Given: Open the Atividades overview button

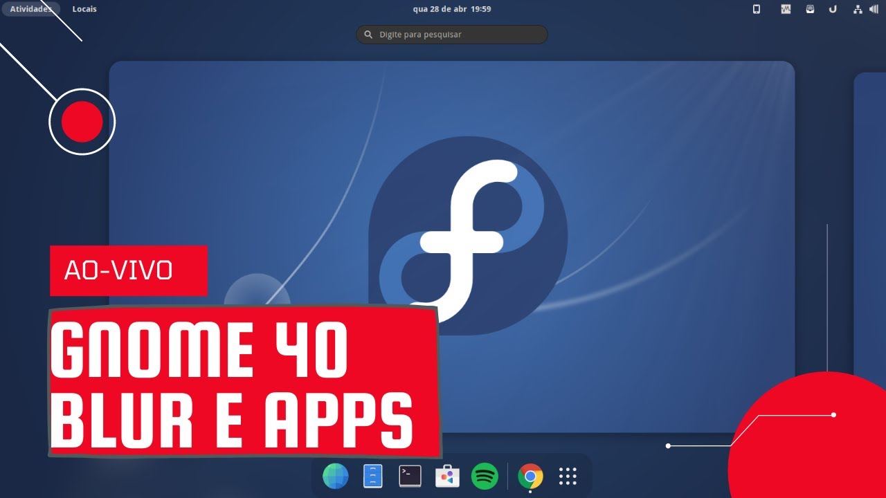Looking at the screenshot, I should click(x=30, y=9).
